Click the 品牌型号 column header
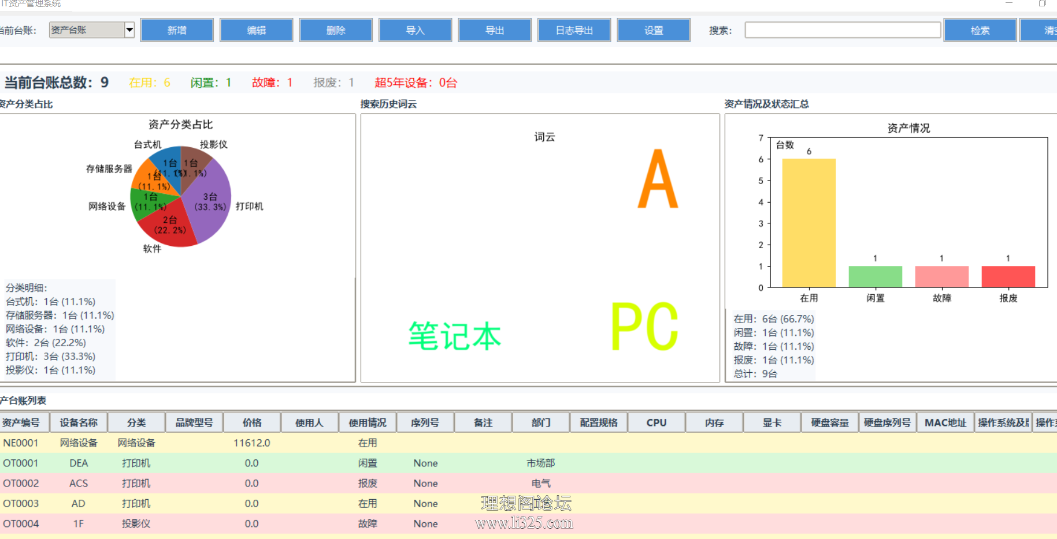The width and height of the screenshot is (1057, 539). (194, 422)
